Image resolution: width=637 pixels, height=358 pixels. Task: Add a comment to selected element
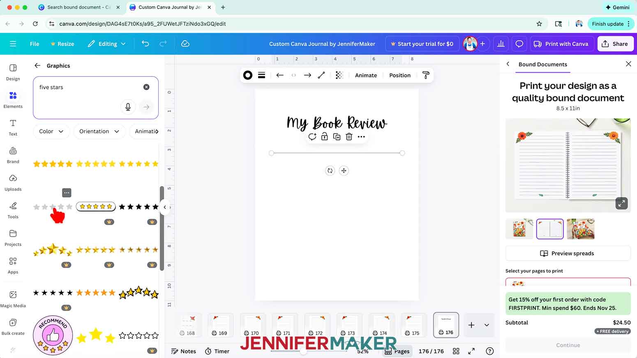(312, 137)
